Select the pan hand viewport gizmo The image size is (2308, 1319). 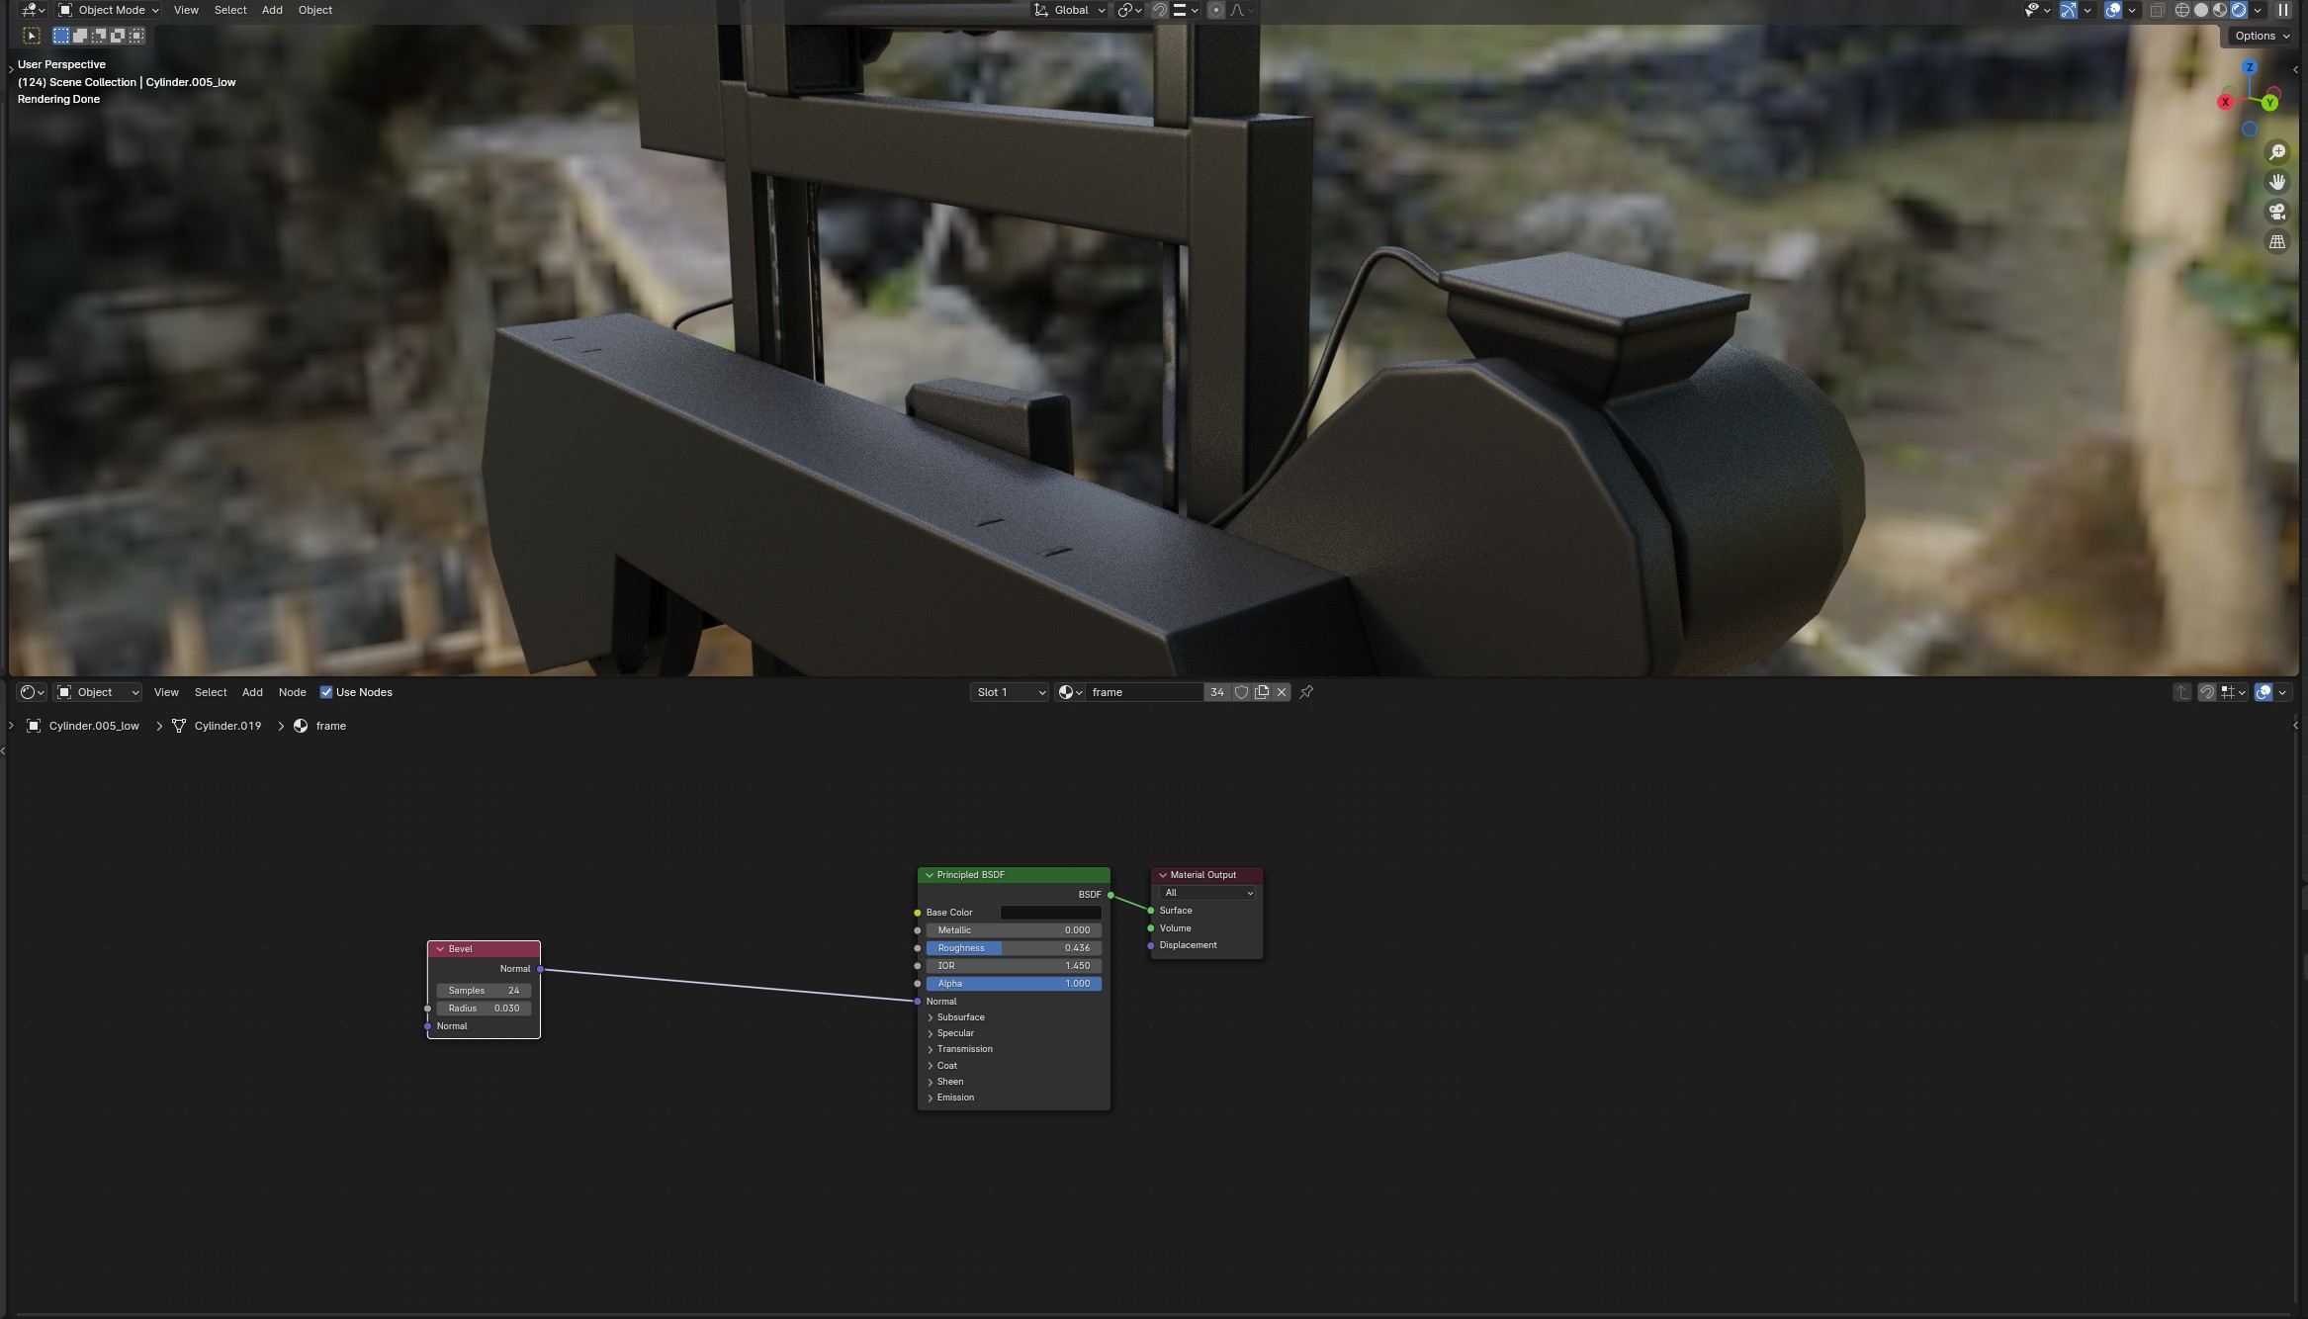tap(2277, 182)
